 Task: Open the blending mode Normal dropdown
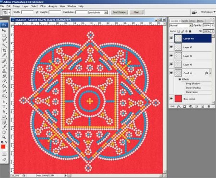(181, 25)
